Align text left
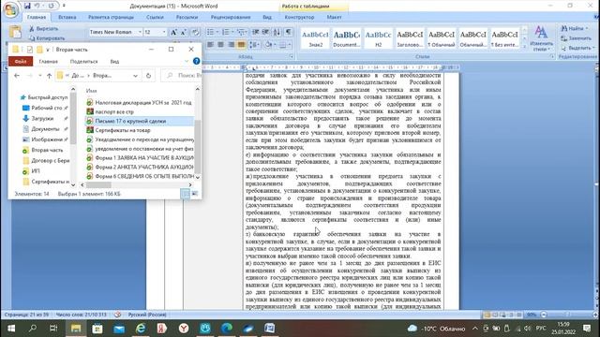Image resolution: width=600 pixels, height=337 pixels. click(210, 45)
